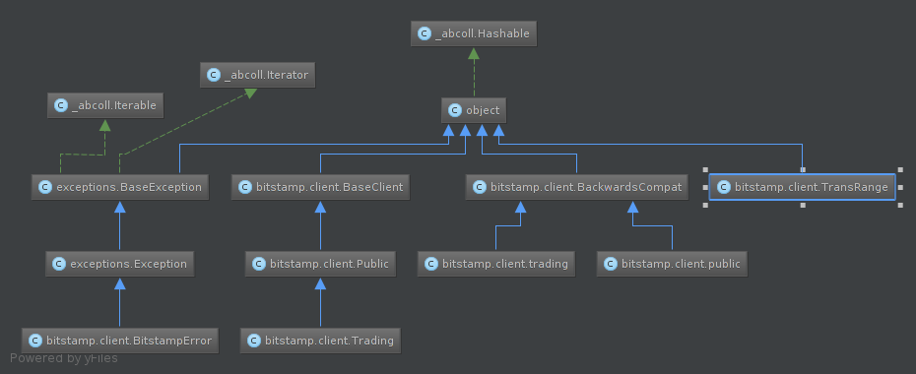This screenshot has width=916, height=374.
Task: Select bitstamp.client.BitstampError node
Action: click(x=120, y=341)
